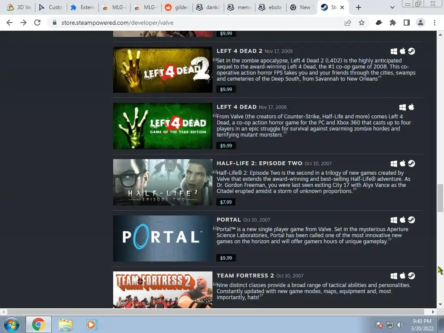Image resolution: width=444 pixels, height=333 pixels.
Task: Open the HALF-LIFE 2: EPISODE TWO title link
Action: pyautogui.click(x=259, y=163)
